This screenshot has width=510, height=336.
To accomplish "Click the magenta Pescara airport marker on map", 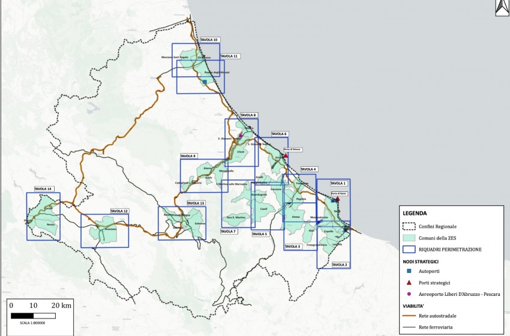I will click(241, 136).
